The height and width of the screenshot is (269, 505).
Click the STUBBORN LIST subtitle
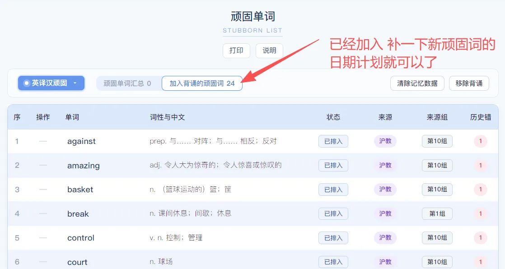coord(252,31)
